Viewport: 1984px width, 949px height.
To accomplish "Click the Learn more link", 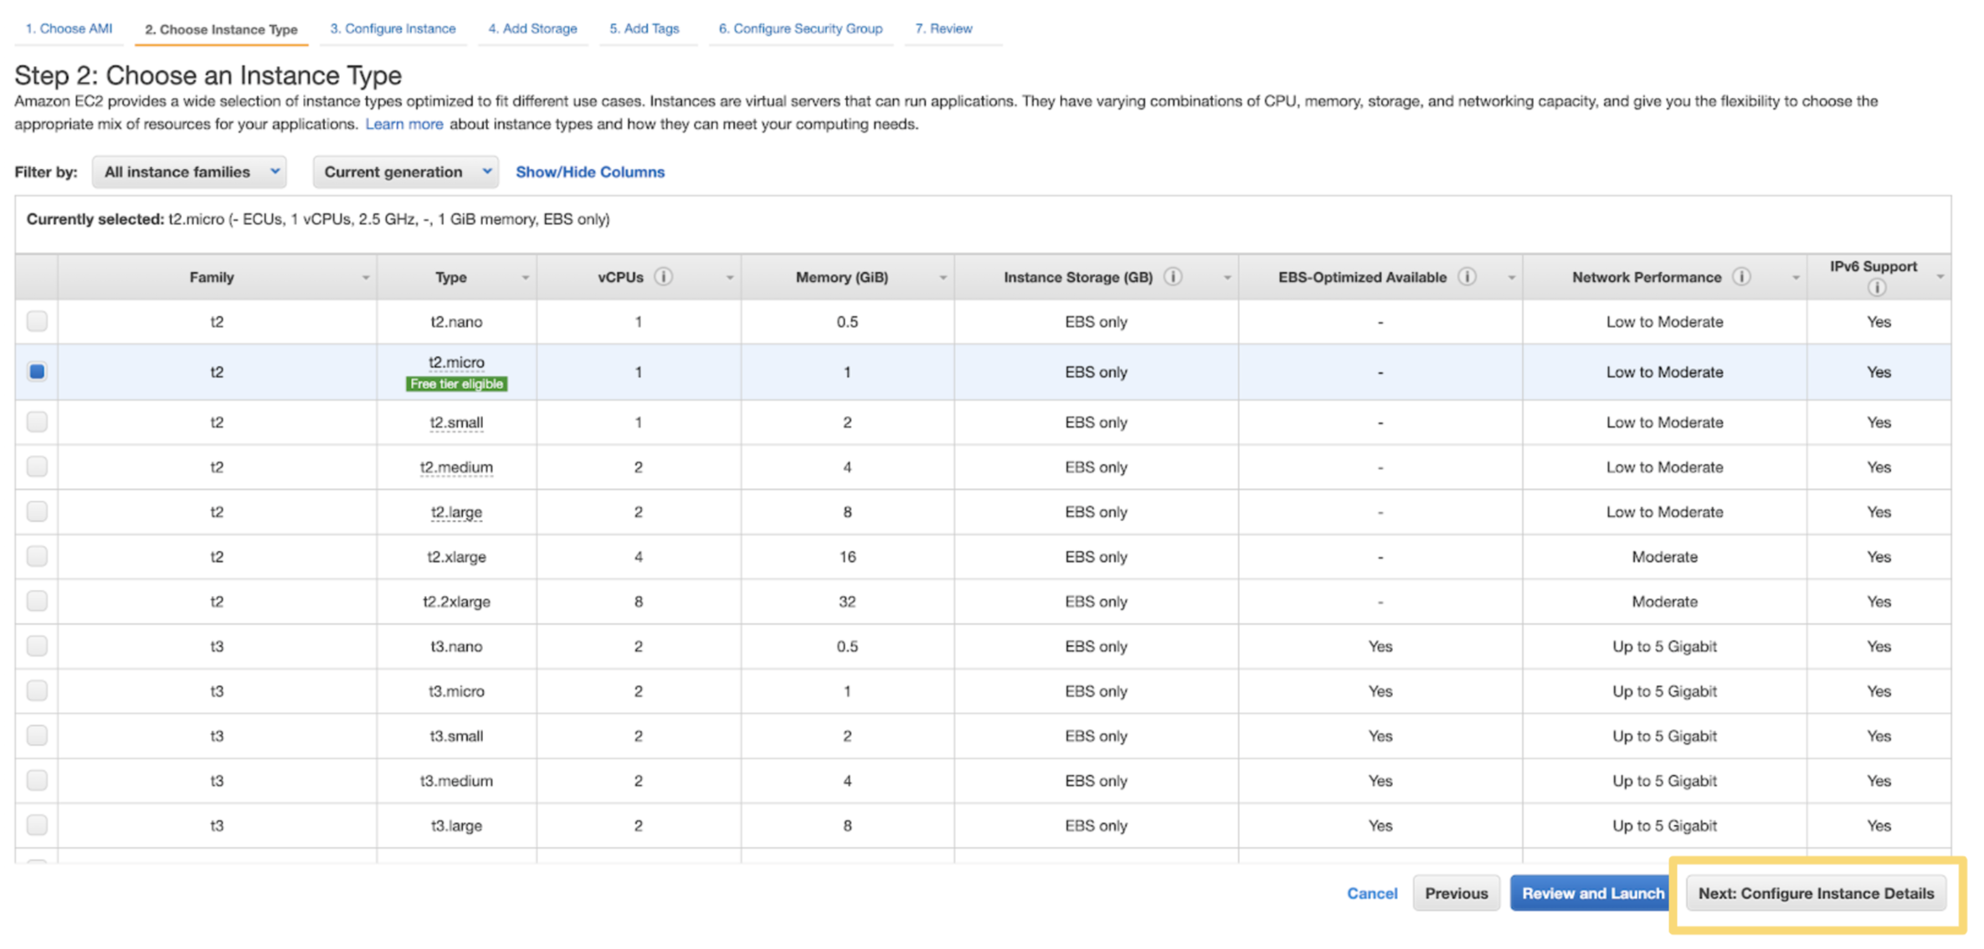I will tap(404, 124).
